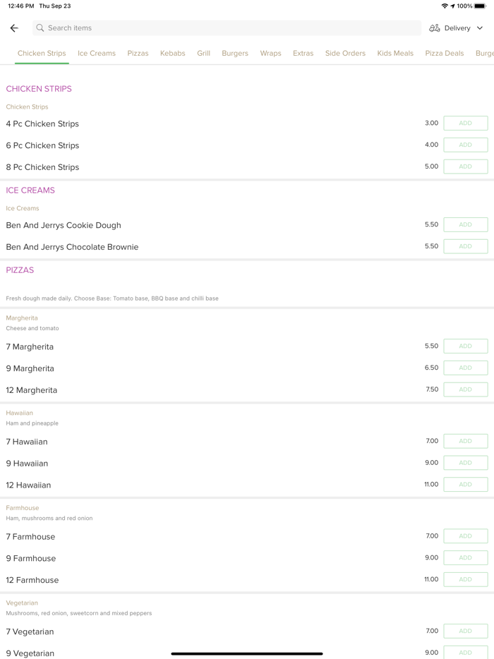
Task: Go to the Side Orders tab
Action: (x=345, y=54)
